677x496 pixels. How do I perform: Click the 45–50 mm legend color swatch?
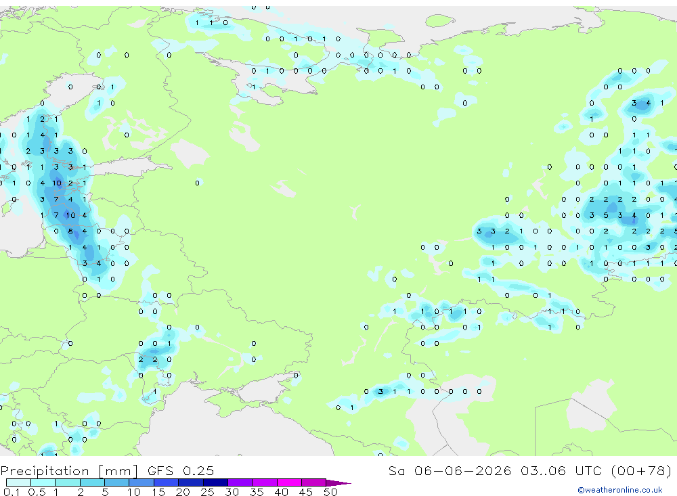(314, 482)
